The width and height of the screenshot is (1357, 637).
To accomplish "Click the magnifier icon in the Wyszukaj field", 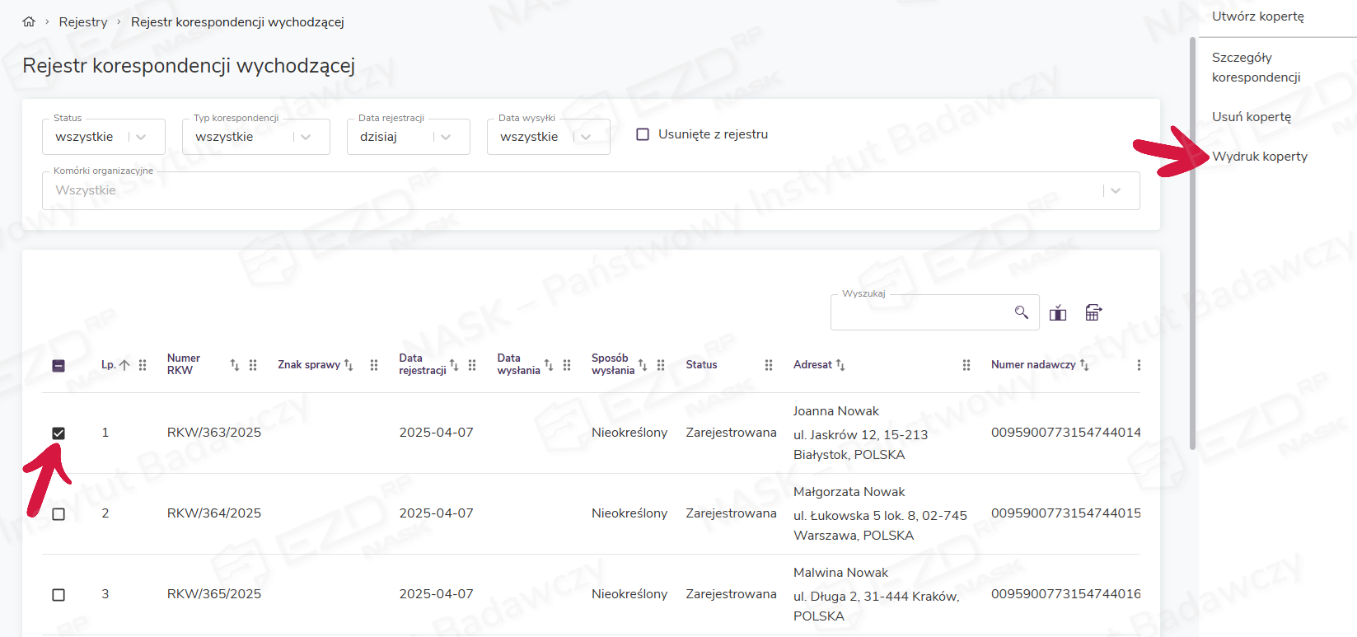I will coord(1021,312).
